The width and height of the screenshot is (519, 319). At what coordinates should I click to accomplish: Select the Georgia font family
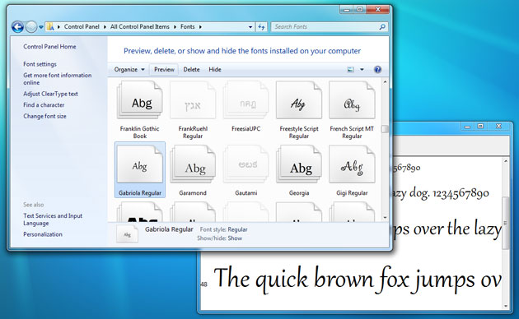(x=298, y=170)
